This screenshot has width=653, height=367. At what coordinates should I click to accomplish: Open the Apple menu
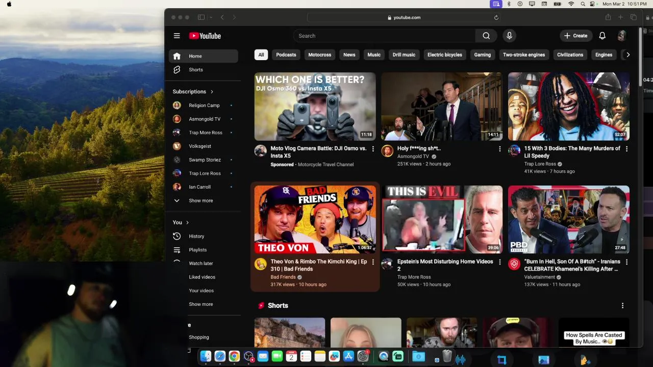tap(9, 4)
